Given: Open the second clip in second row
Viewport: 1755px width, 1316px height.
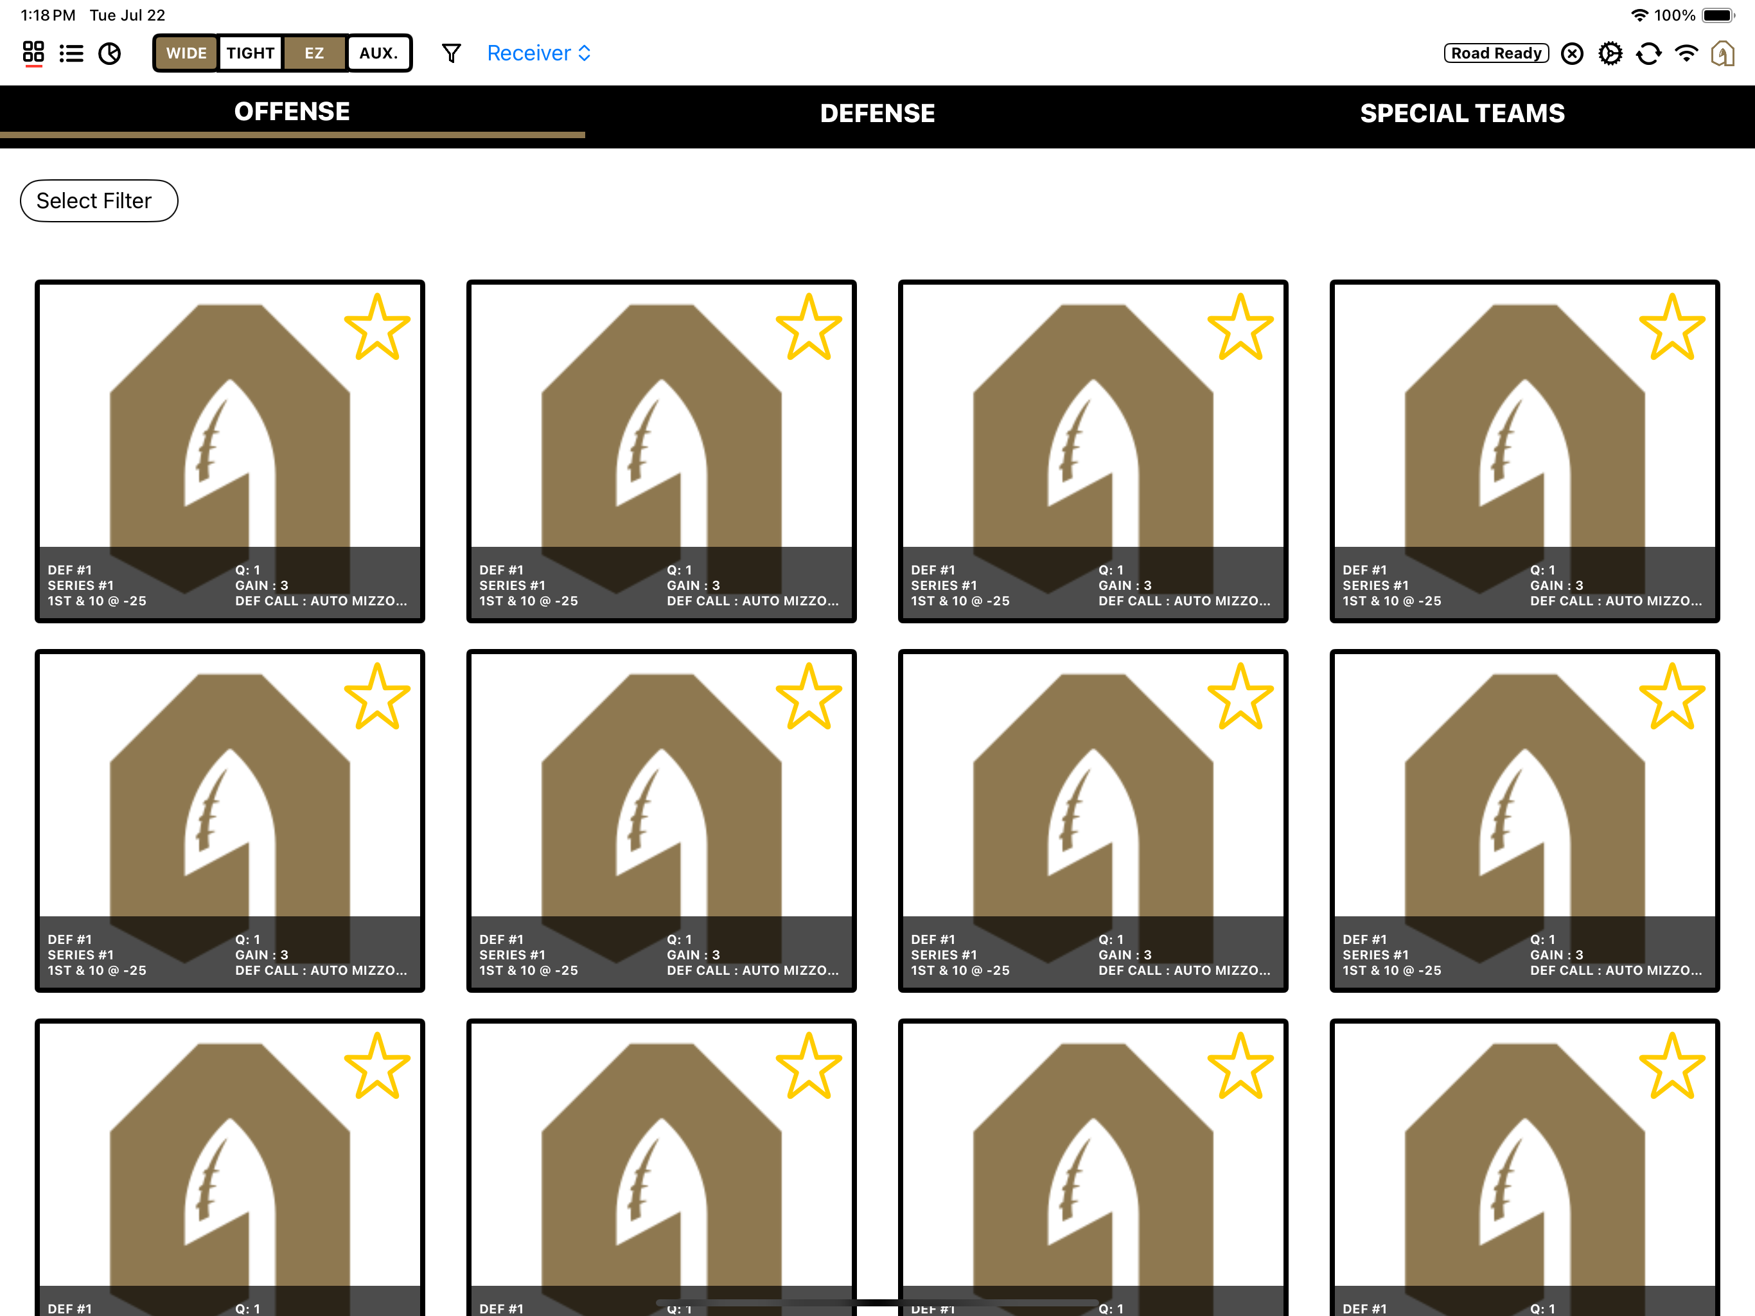Looking at the screenshot, I should [661, 821].
